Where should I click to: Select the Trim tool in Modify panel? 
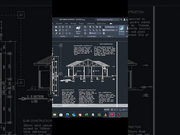[70, 27]
